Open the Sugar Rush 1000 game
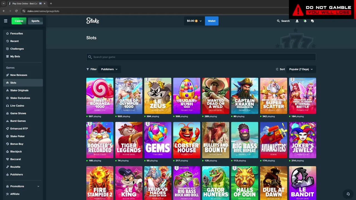 click(x=187, y=96)
